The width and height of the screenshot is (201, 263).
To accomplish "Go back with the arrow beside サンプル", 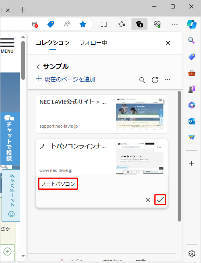I will point(38,67).
